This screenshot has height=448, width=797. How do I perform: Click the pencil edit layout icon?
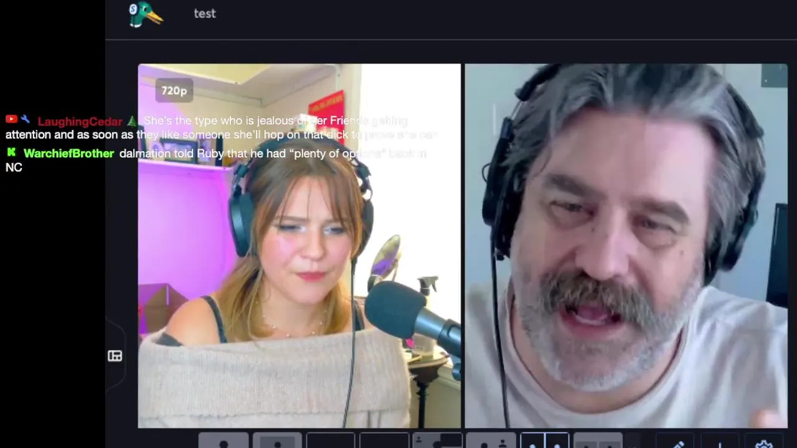(x=679, y=444)
